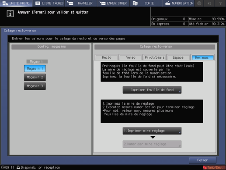The image size is (226, 170).
Task: Select RAPPELER recall function
Action: (81, 3)
